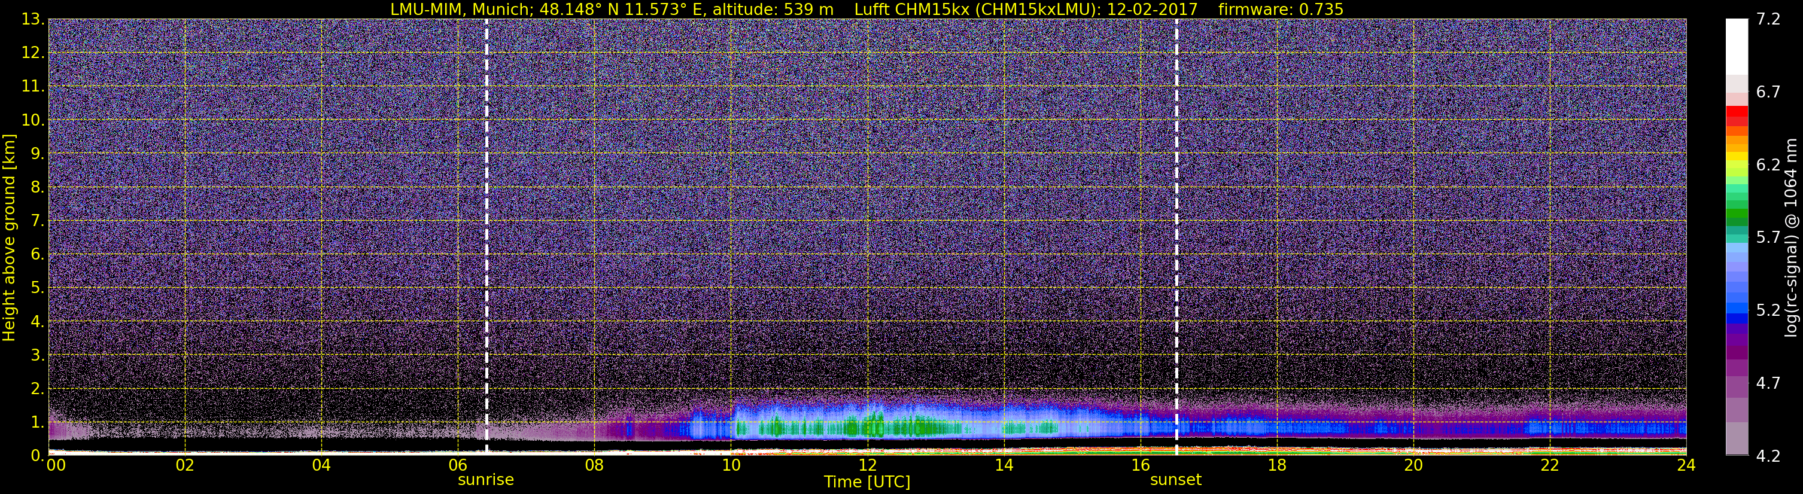Viewport: 1803px width, 494px height.
Task: Click the "Time [UTC]" axis title
Action: (x=867, y=482)
